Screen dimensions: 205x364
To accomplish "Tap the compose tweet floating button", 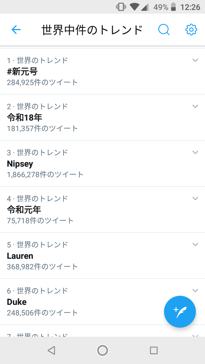I will click(x=180, y=312).
